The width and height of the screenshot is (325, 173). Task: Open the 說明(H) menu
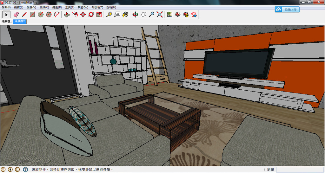tap(111, 7)
